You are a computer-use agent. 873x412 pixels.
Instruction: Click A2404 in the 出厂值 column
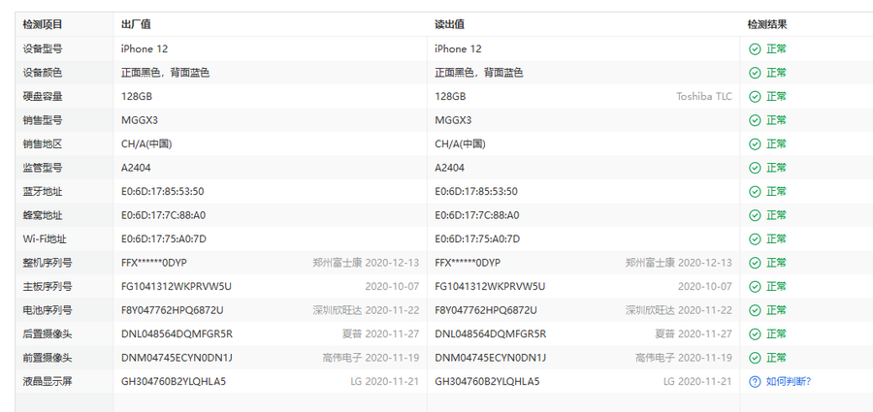click(x=136, y=168)
